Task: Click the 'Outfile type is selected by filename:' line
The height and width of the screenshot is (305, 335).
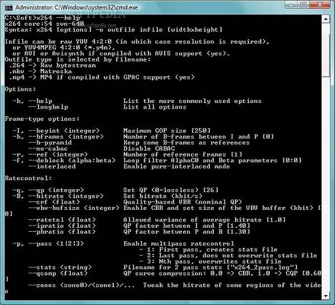Action: (78, 59)
